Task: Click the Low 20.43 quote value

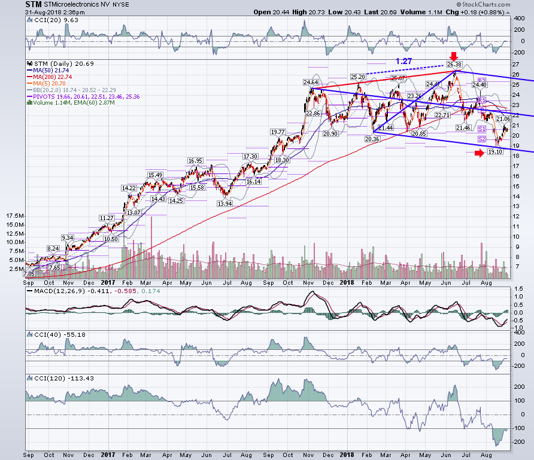Action: tap(344, 12)
